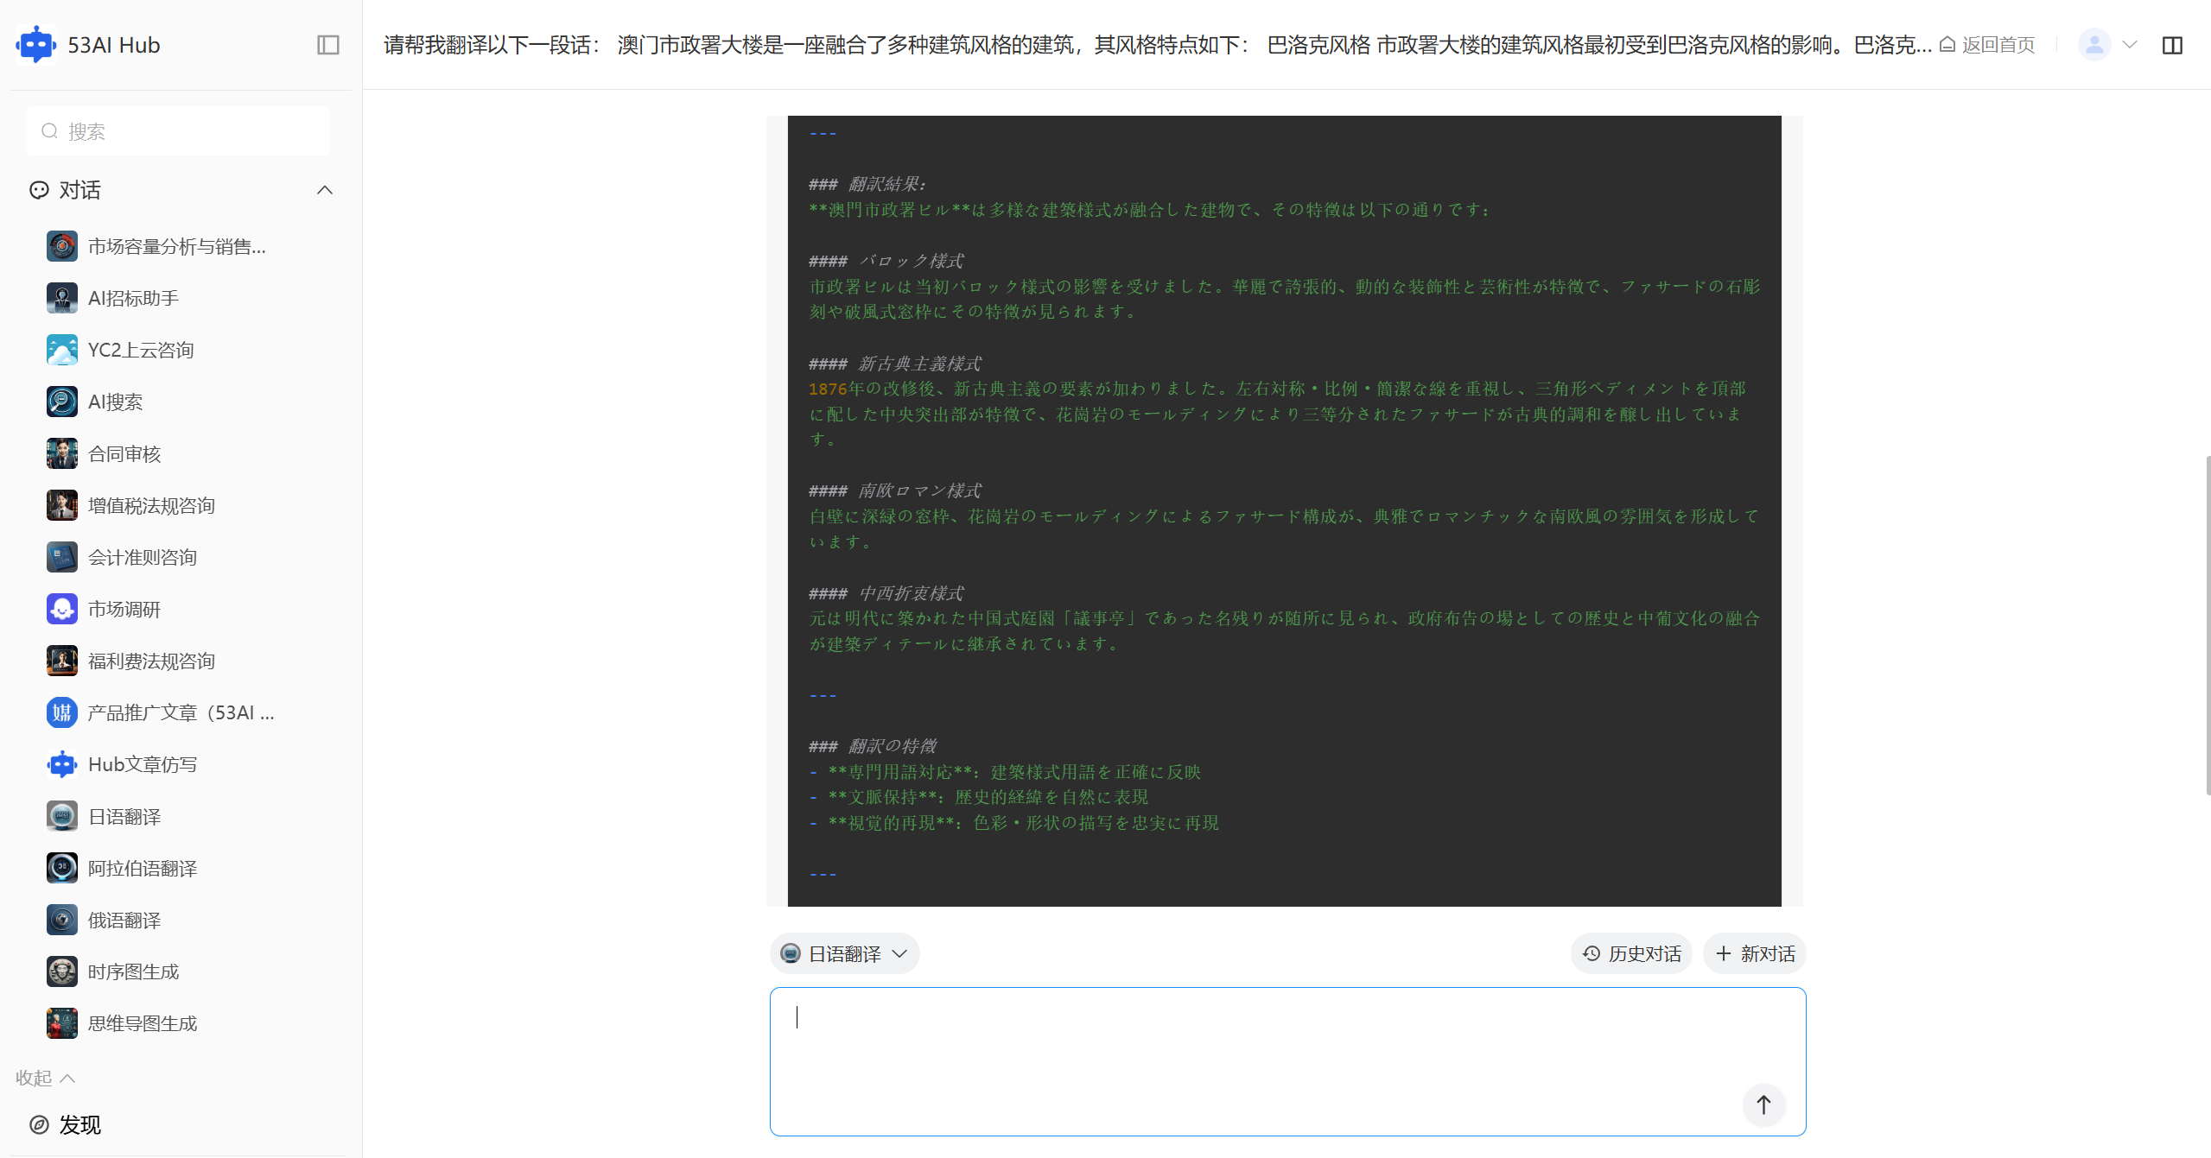Image resolution: width=2211 pixels, height=1158 pixels.
Task: Open the 发现 section
Action: tap(79, 1124)
